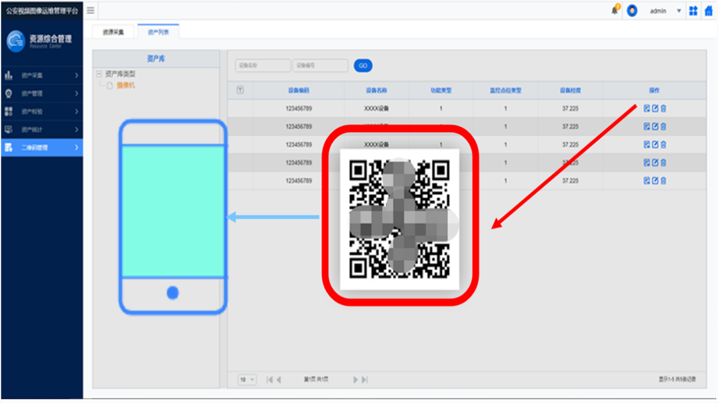
Task: Open the page size 10 dropdown
Action: (x=247, y=379)
